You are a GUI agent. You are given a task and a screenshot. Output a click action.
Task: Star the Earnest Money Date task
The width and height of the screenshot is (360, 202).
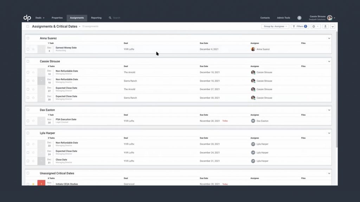tap(33, 49)
